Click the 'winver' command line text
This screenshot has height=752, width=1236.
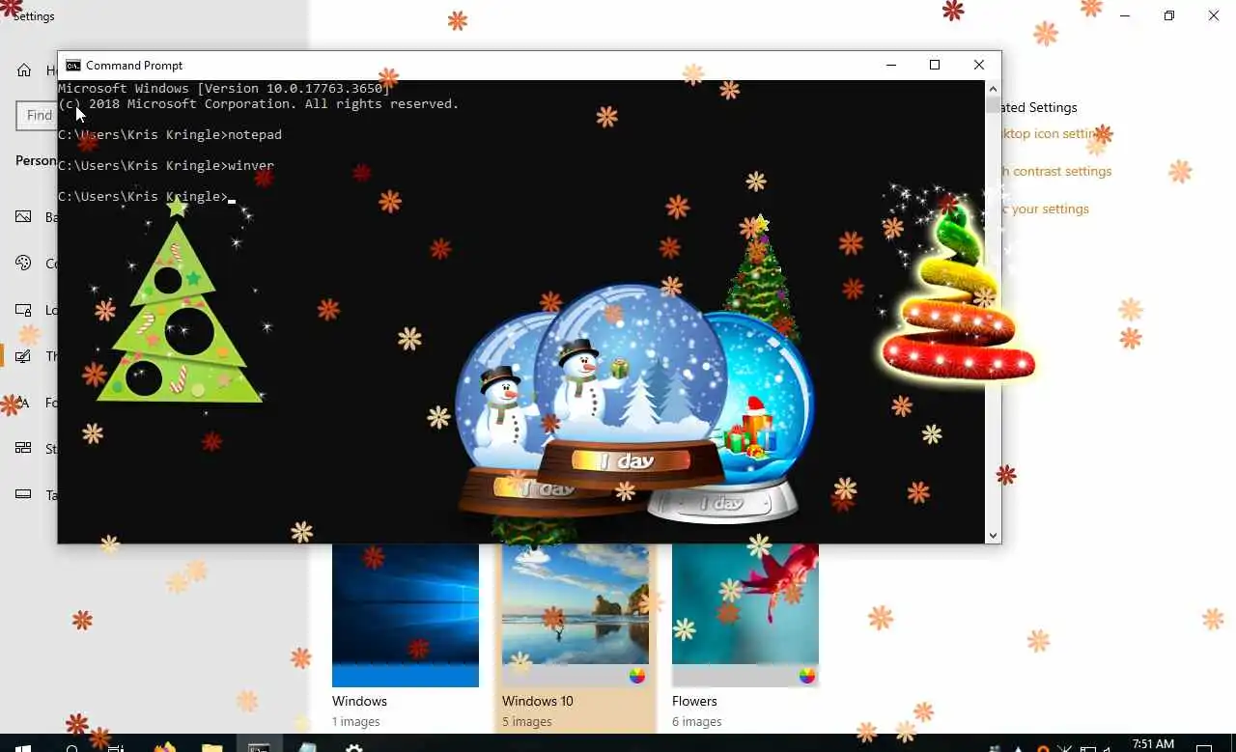(251, 165)
